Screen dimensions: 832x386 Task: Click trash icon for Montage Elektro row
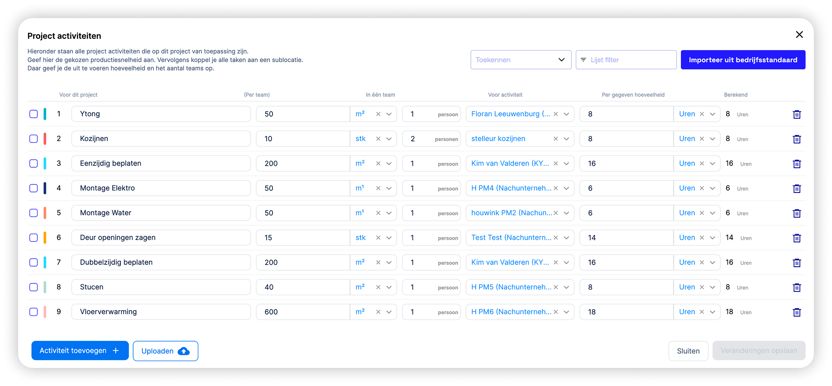(x=797, y=188)
